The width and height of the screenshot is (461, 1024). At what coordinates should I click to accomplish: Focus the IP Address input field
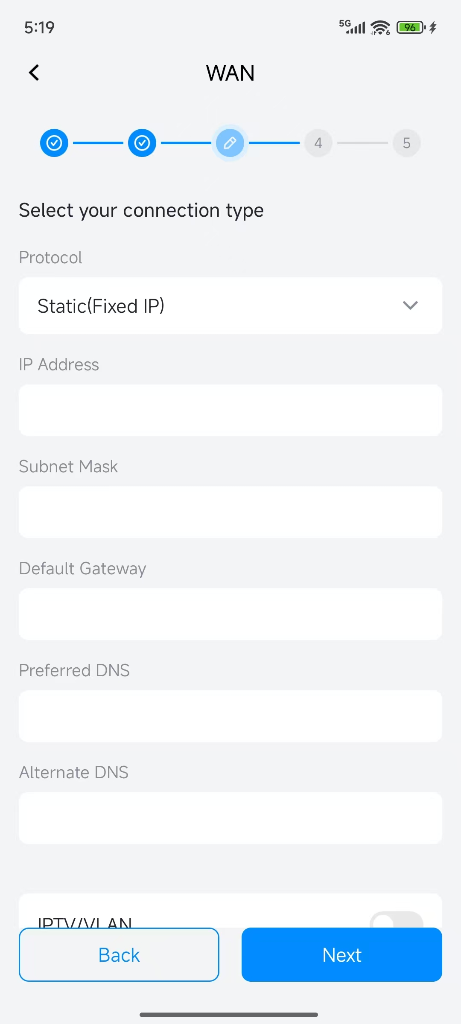[x=230, y=410]
